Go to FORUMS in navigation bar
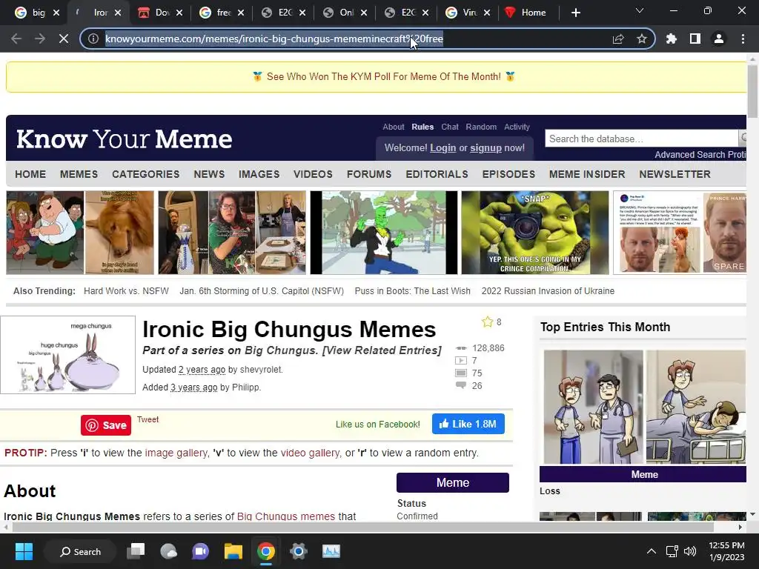The width and height of the screenshot is (759, 569). (369, 174)
